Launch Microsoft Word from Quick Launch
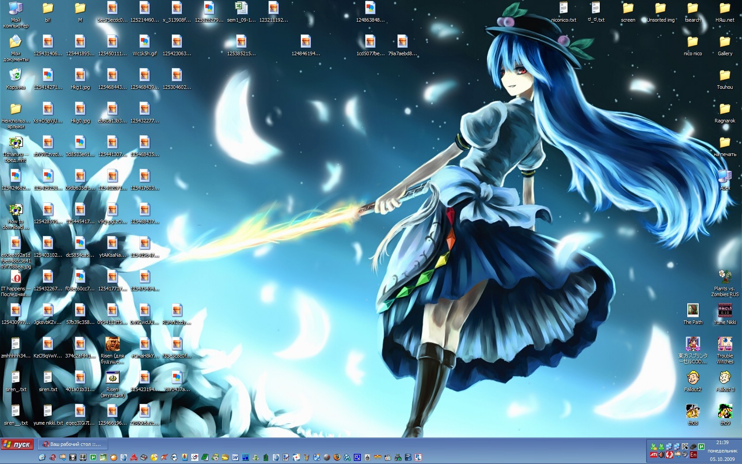The image size is (742, 464). pyautogui.click(x=235, y=457)
